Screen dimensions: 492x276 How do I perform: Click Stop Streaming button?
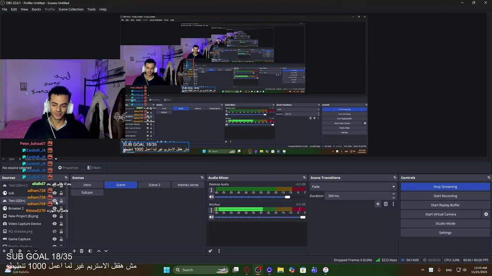(x=445, y=187)
